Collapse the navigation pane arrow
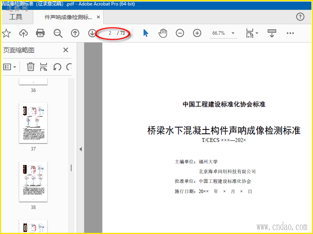Viewport: 313px width, 234px height. (x=81, y=149)
